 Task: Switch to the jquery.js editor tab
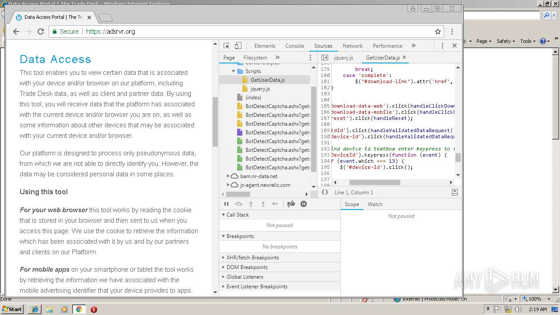tap(343, 58)
